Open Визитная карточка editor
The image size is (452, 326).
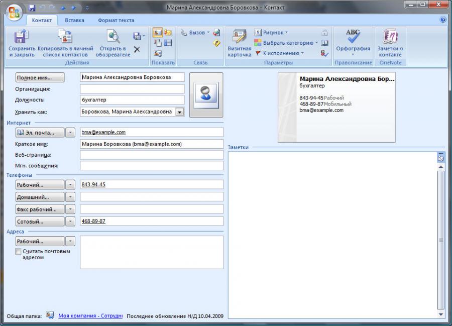point(239,43)
